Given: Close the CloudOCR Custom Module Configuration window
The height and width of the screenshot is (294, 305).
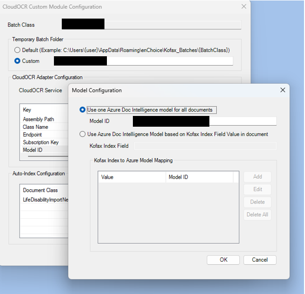Looking at the screenshot, I should [244, 7].
